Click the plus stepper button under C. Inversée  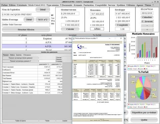pyautogui.click(x=147, y=30)
